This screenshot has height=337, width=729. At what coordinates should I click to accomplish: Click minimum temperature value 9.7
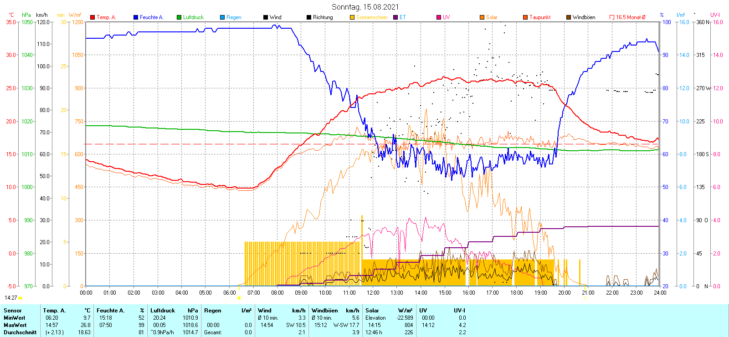tap(87, 318)
